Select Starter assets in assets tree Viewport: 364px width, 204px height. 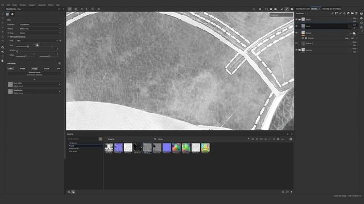[x=74, y=148]
